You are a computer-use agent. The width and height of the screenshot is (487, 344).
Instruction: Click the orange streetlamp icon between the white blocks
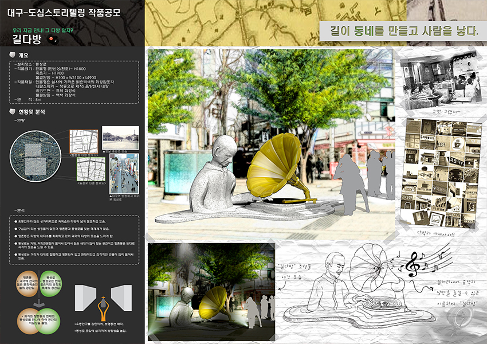pos(103,308)
